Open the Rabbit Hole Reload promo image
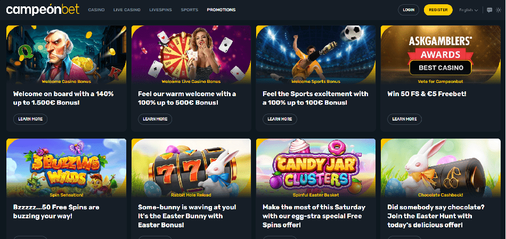 (191, 168)
